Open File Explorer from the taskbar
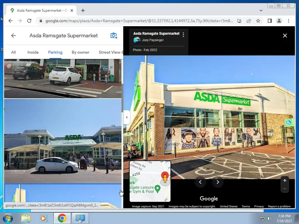 click(26, 218)
